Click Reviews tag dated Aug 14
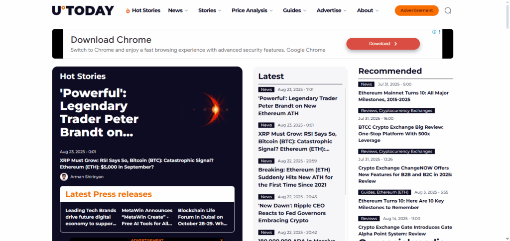Viewport: 510px width, 241px height. click(369, 219)
